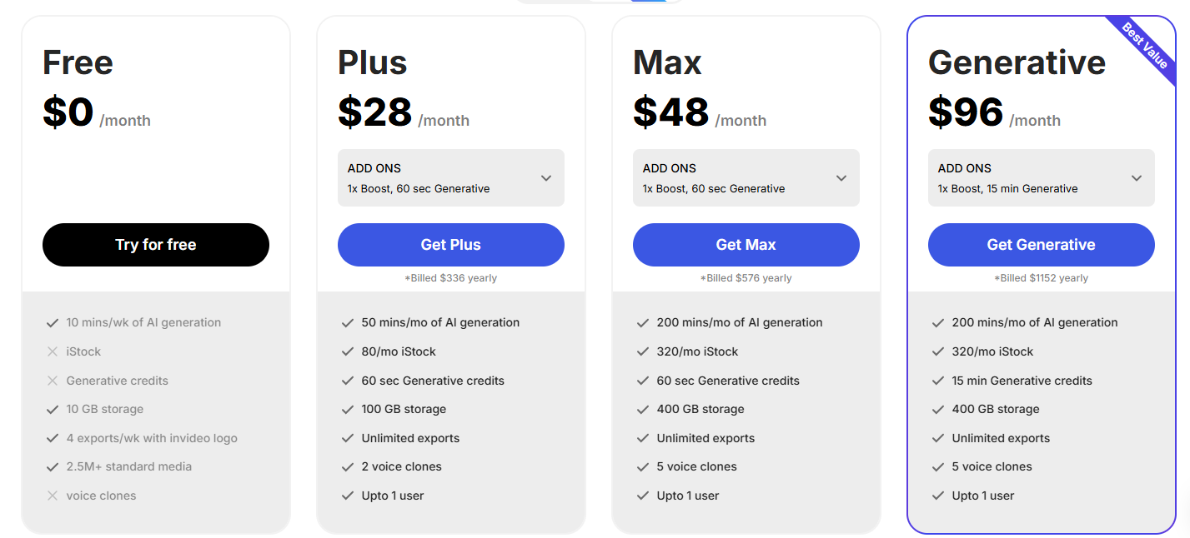Click the Get Plus button
The width and height of the screenshot is (1190, 538).
pos(450,245)
